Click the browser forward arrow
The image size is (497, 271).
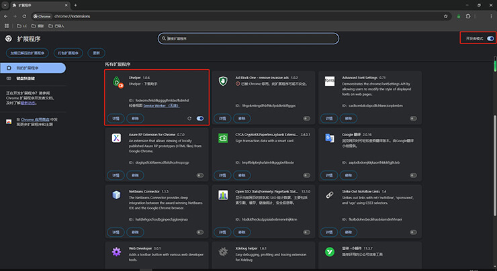tap(15, 16)
